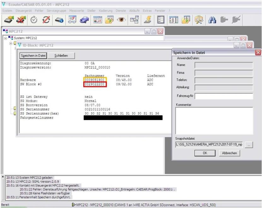
Task: Click log line 'Kontakt mit Steuergerät MPC212 hergestellt'
Action: [x=43, y=186]
